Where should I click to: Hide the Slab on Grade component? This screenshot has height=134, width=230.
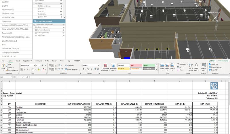click(62, 6)
